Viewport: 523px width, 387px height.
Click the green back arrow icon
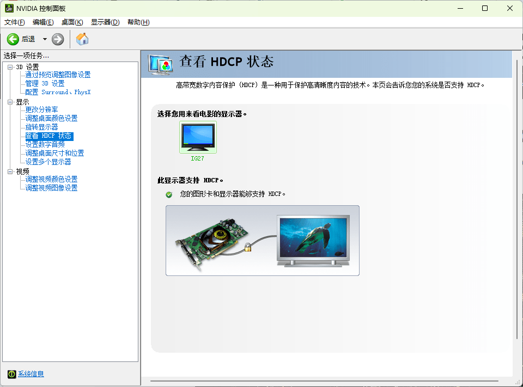click(13, 39)
